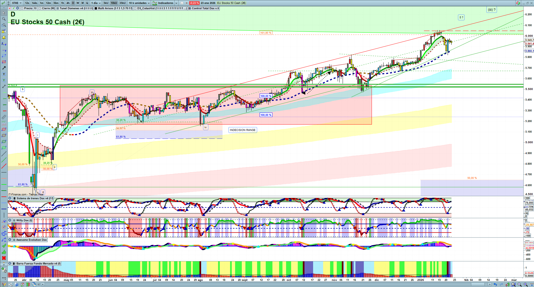Click the price settings list icon

[35, 8]
